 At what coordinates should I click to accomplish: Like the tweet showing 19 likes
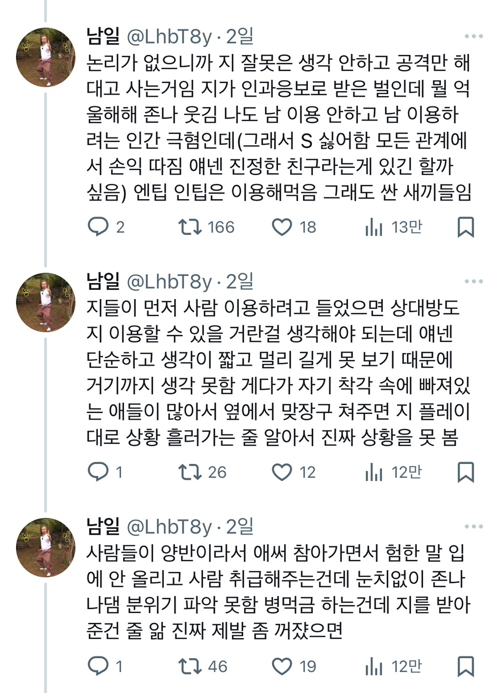point(282,666)
